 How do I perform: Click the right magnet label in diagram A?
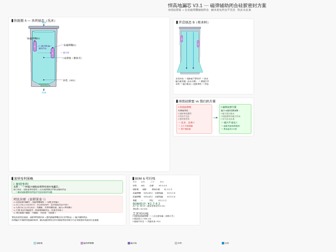(x=70, y=45)
